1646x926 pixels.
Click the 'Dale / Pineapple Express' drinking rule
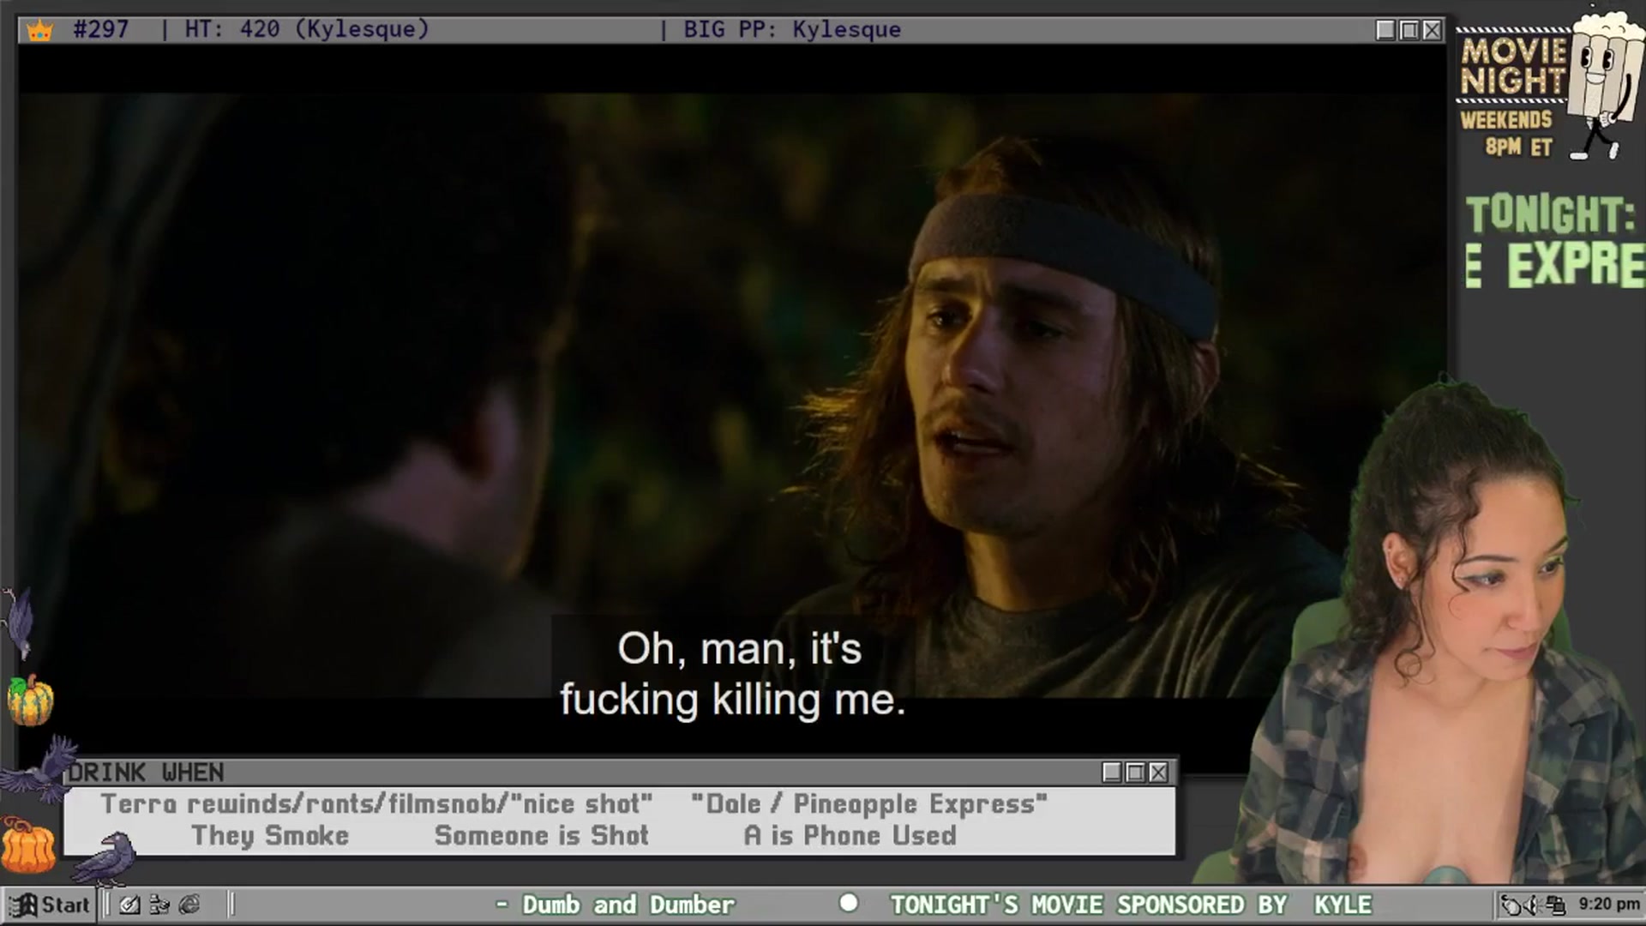tap(869, 804)
